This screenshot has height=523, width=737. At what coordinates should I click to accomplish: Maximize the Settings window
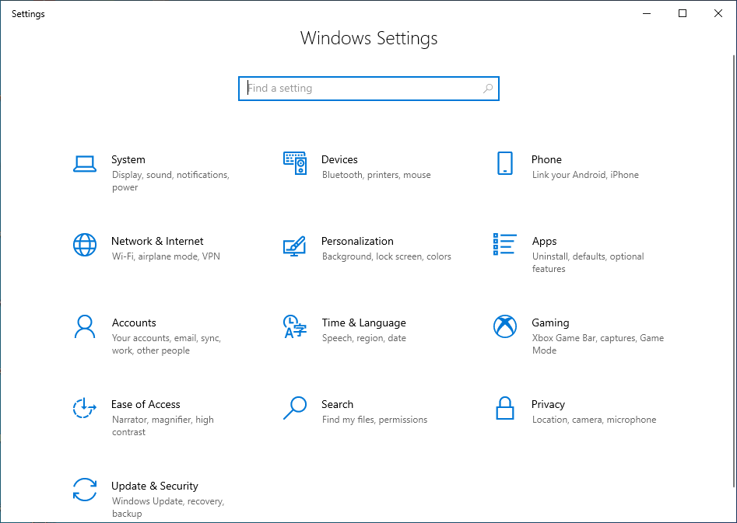[683, 14]
